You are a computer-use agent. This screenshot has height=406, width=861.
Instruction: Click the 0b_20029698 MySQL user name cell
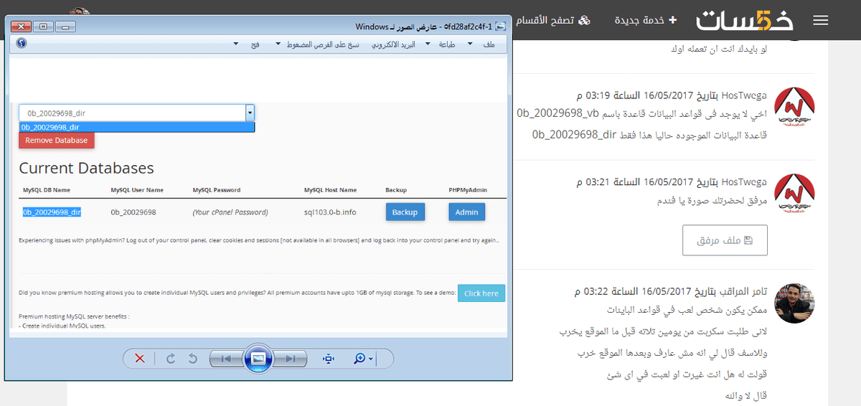click(x=133, y=212)
